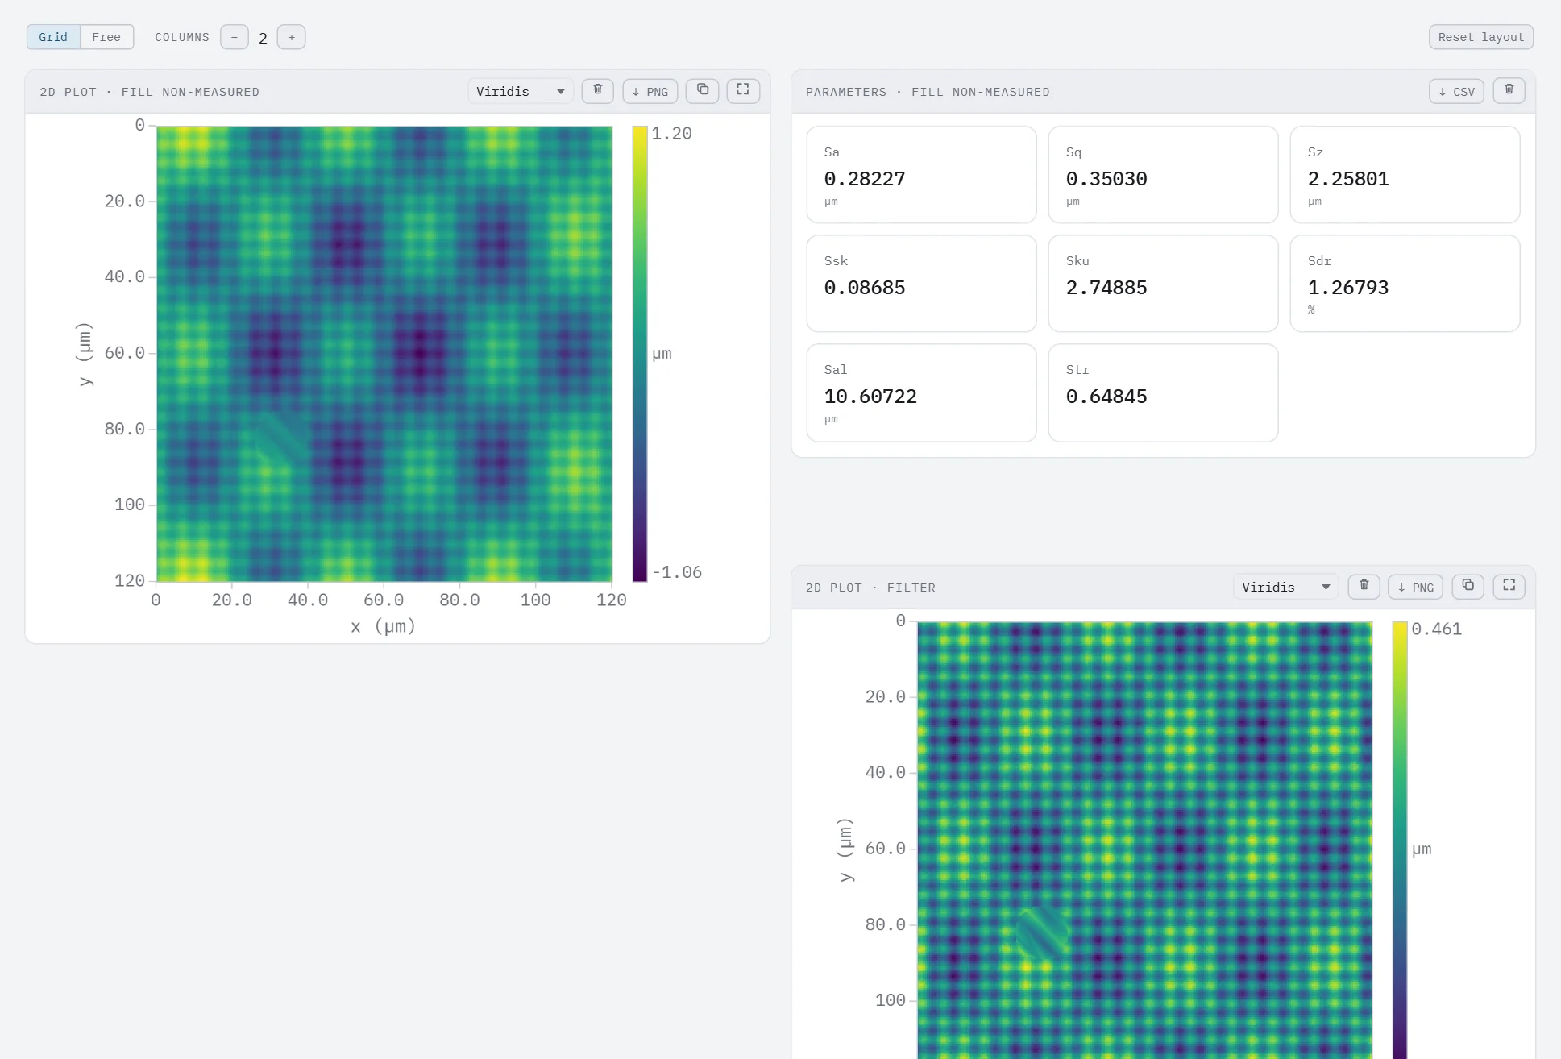Select the Sz parameter card
The width and height of the screenshot is (1561, 1059).
[x=1405, y=174]
